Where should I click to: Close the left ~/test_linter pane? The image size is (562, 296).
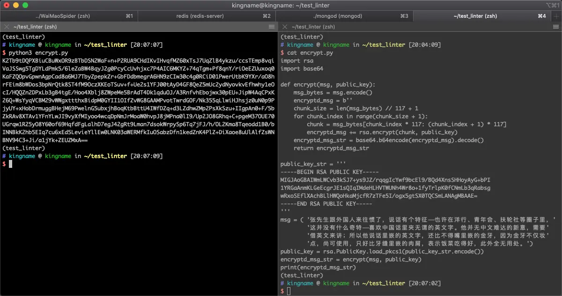(7, 27)
